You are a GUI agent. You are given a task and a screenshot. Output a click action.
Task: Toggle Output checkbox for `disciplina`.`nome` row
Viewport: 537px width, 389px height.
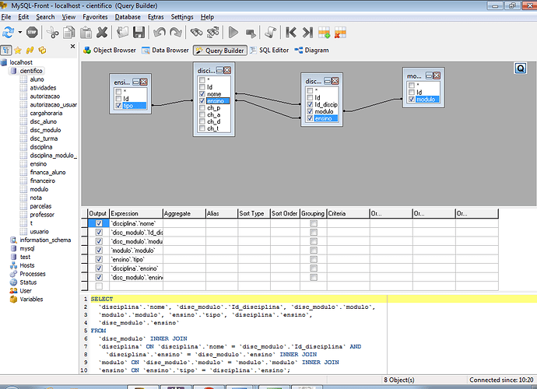(99, 223)
